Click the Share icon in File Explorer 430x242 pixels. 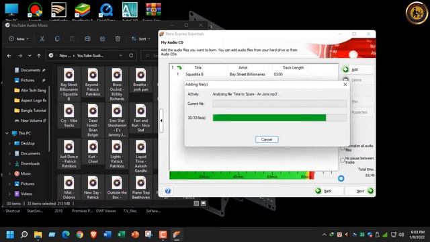103,39
